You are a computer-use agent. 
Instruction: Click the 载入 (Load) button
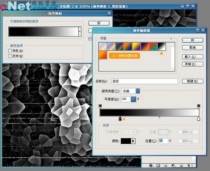tap(193, 57)
